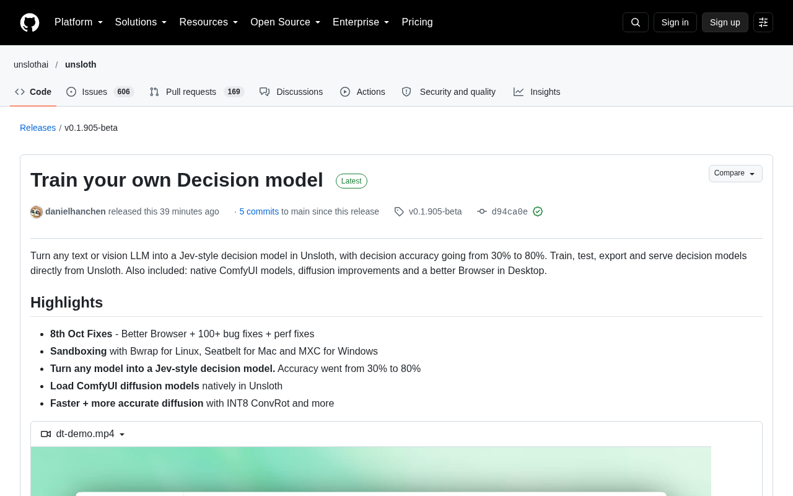The width and height of the screenshot is (793, 496).
Task: Open the danielhanchen profile link
Action: click(76, 211)
